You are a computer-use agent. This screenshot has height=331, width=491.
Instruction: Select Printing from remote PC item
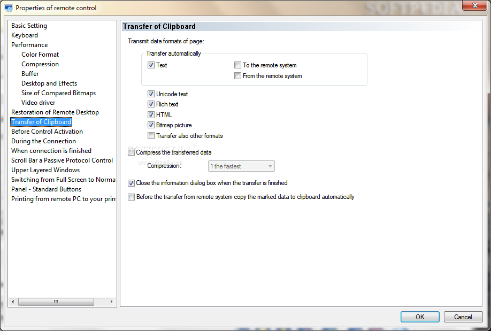pyautogui.click(x=63, y=199)
